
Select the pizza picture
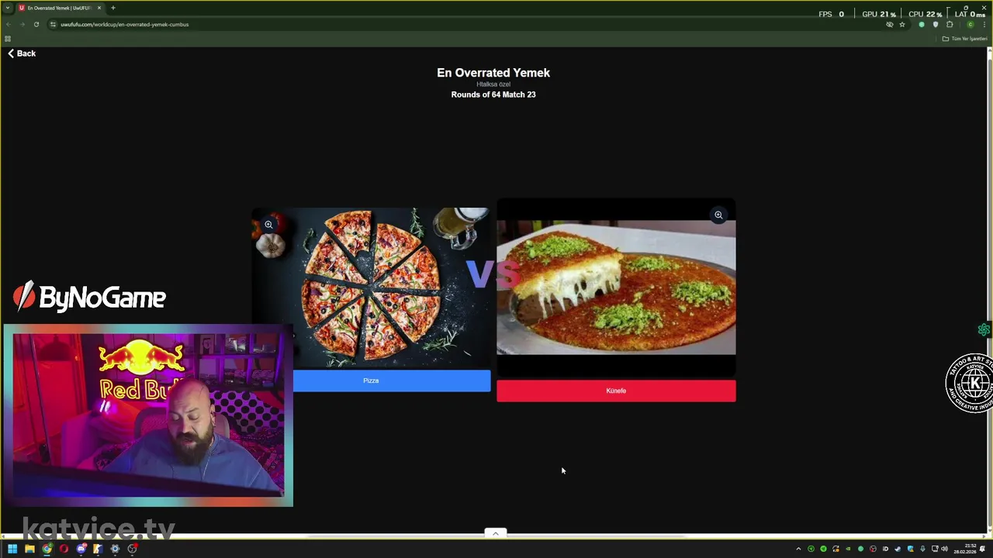pyautogui.click(x=371, y=288)
